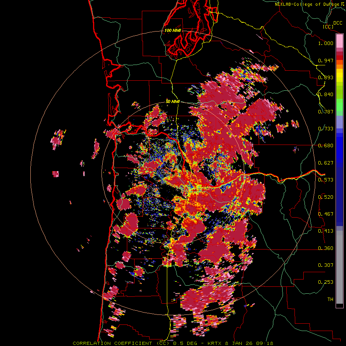Click the 0.947 value on the scale

(x=326, y=60)
